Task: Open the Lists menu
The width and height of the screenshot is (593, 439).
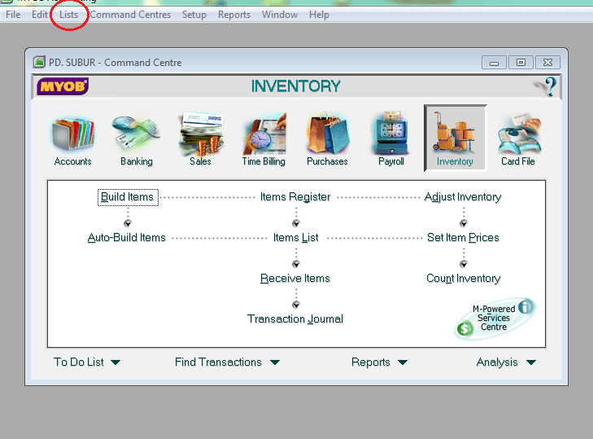Action: point(69,15)
